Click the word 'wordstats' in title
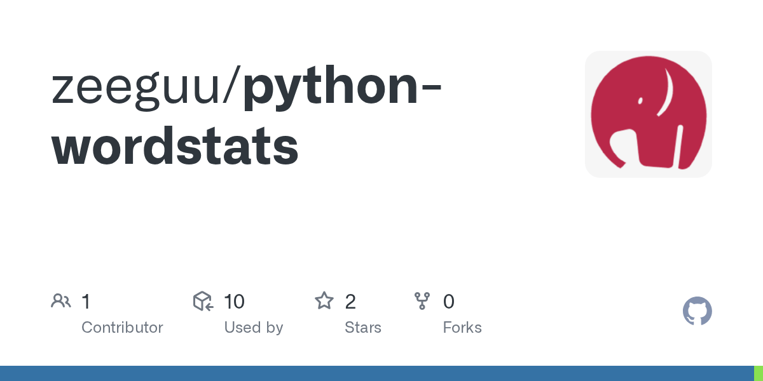Image resolution: width=763 pixels, height=381 pixels. tap(175, 146)
